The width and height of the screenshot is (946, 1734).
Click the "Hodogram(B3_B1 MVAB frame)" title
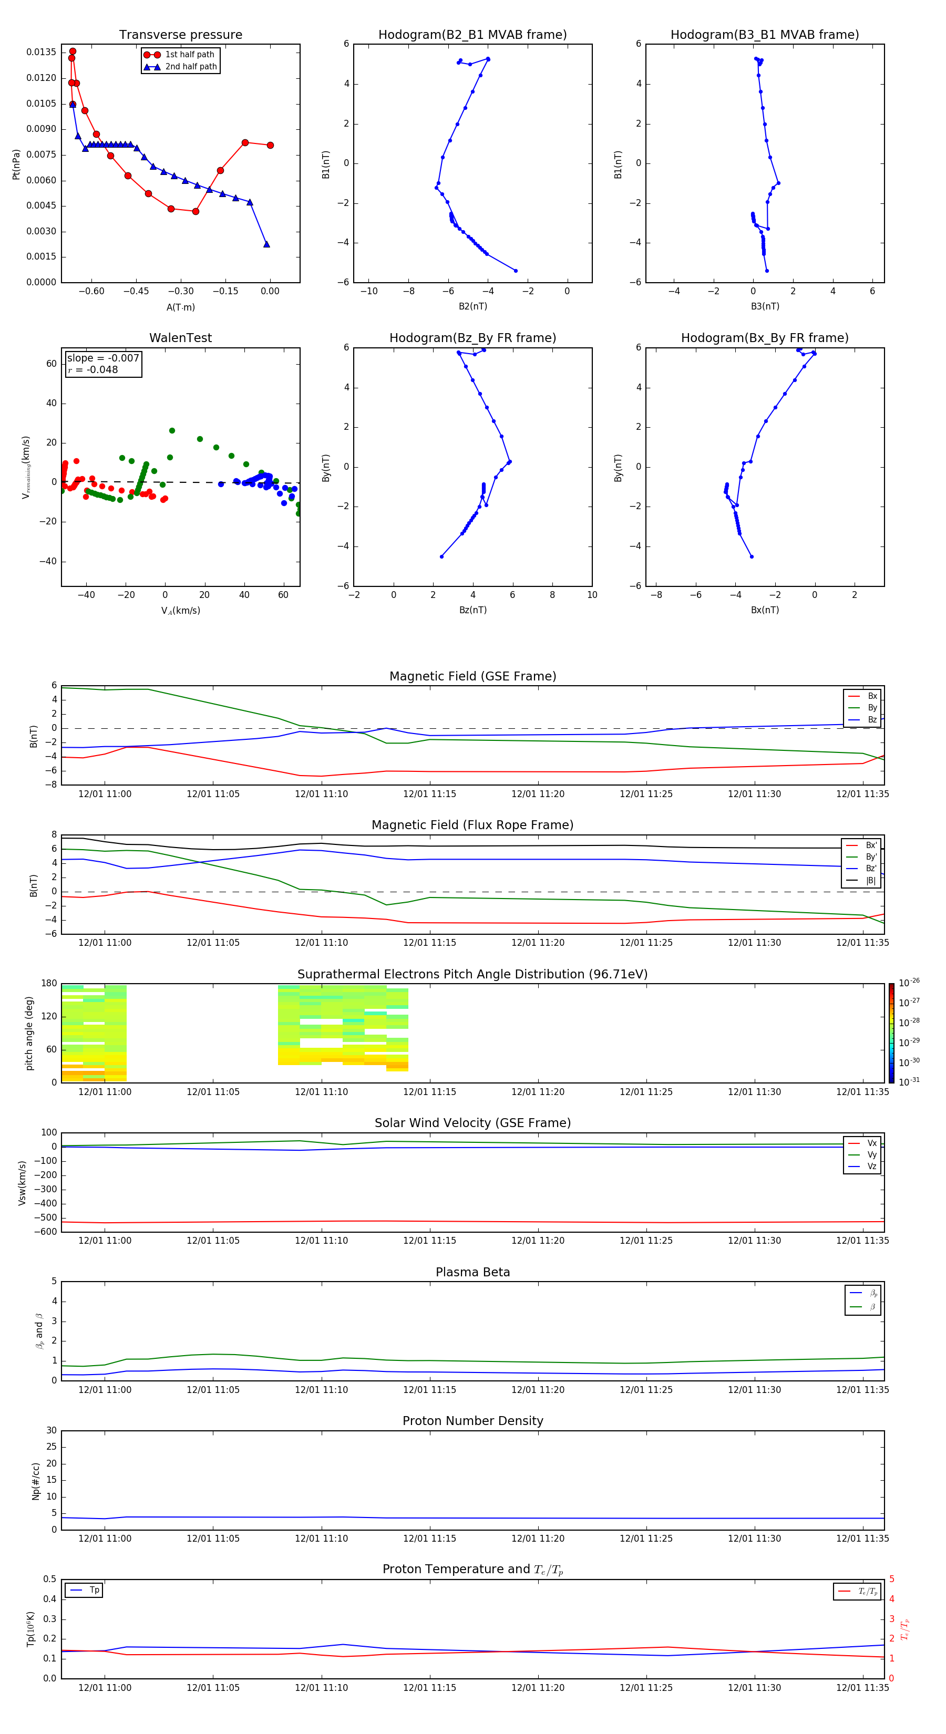(765, 35)
